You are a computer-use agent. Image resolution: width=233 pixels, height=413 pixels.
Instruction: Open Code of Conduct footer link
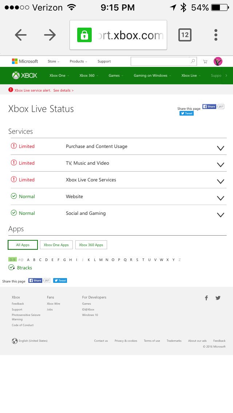tap(23, 325)
